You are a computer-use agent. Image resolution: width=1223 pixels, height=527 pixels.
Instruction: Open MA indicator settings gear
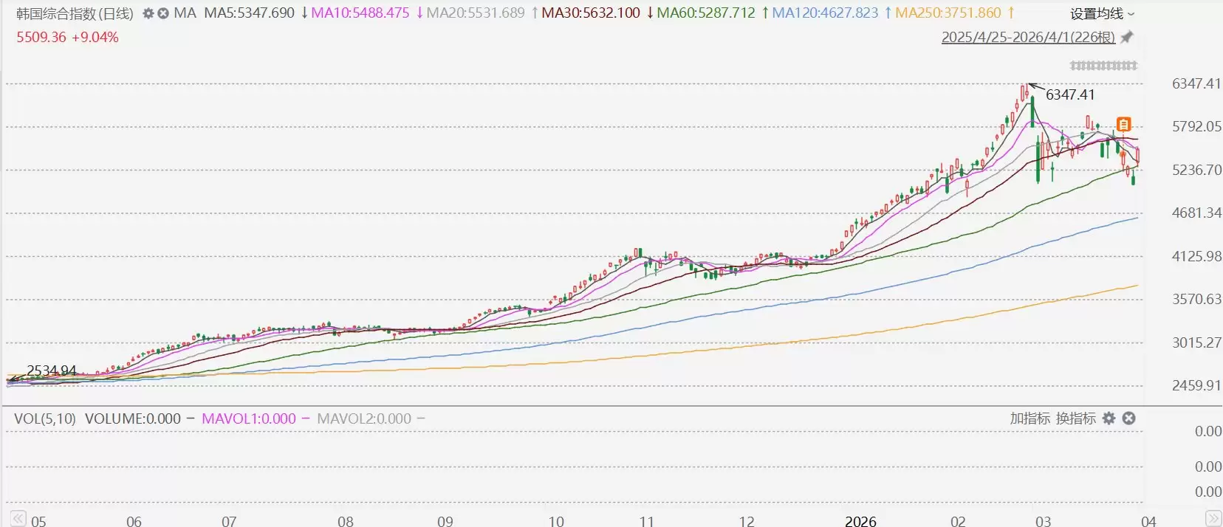(148, 13)
